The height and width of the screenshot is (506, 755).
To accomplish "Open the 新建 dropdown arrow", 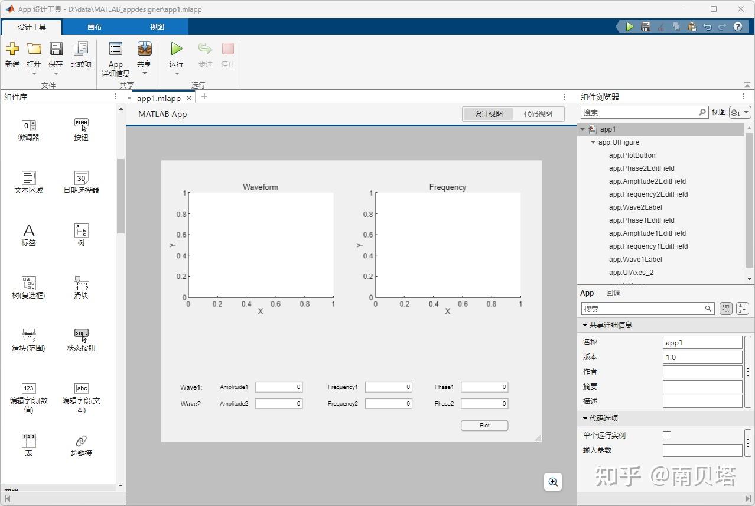I will 12,73.
